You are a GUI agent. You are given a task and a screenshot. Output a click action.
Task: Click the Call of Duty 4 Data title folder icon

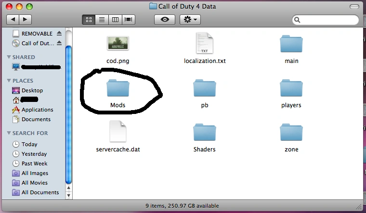click(153, 6)
